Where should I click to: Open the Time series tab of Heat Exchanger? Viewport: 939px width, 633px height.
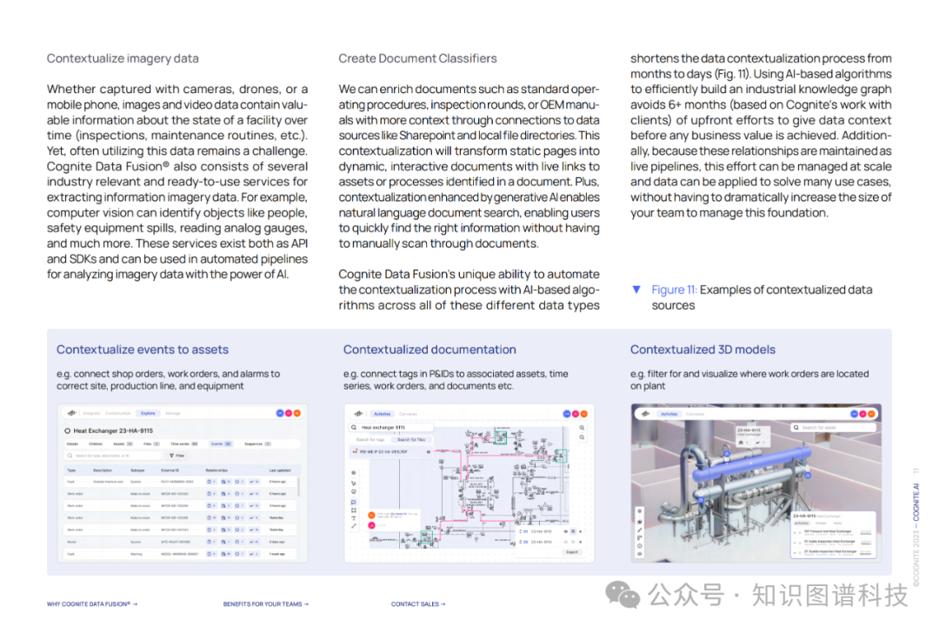coord(184,443)
